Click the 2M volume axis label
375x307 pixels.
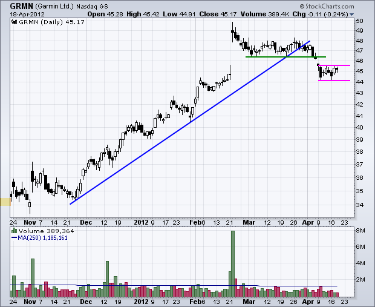[360, 280]
